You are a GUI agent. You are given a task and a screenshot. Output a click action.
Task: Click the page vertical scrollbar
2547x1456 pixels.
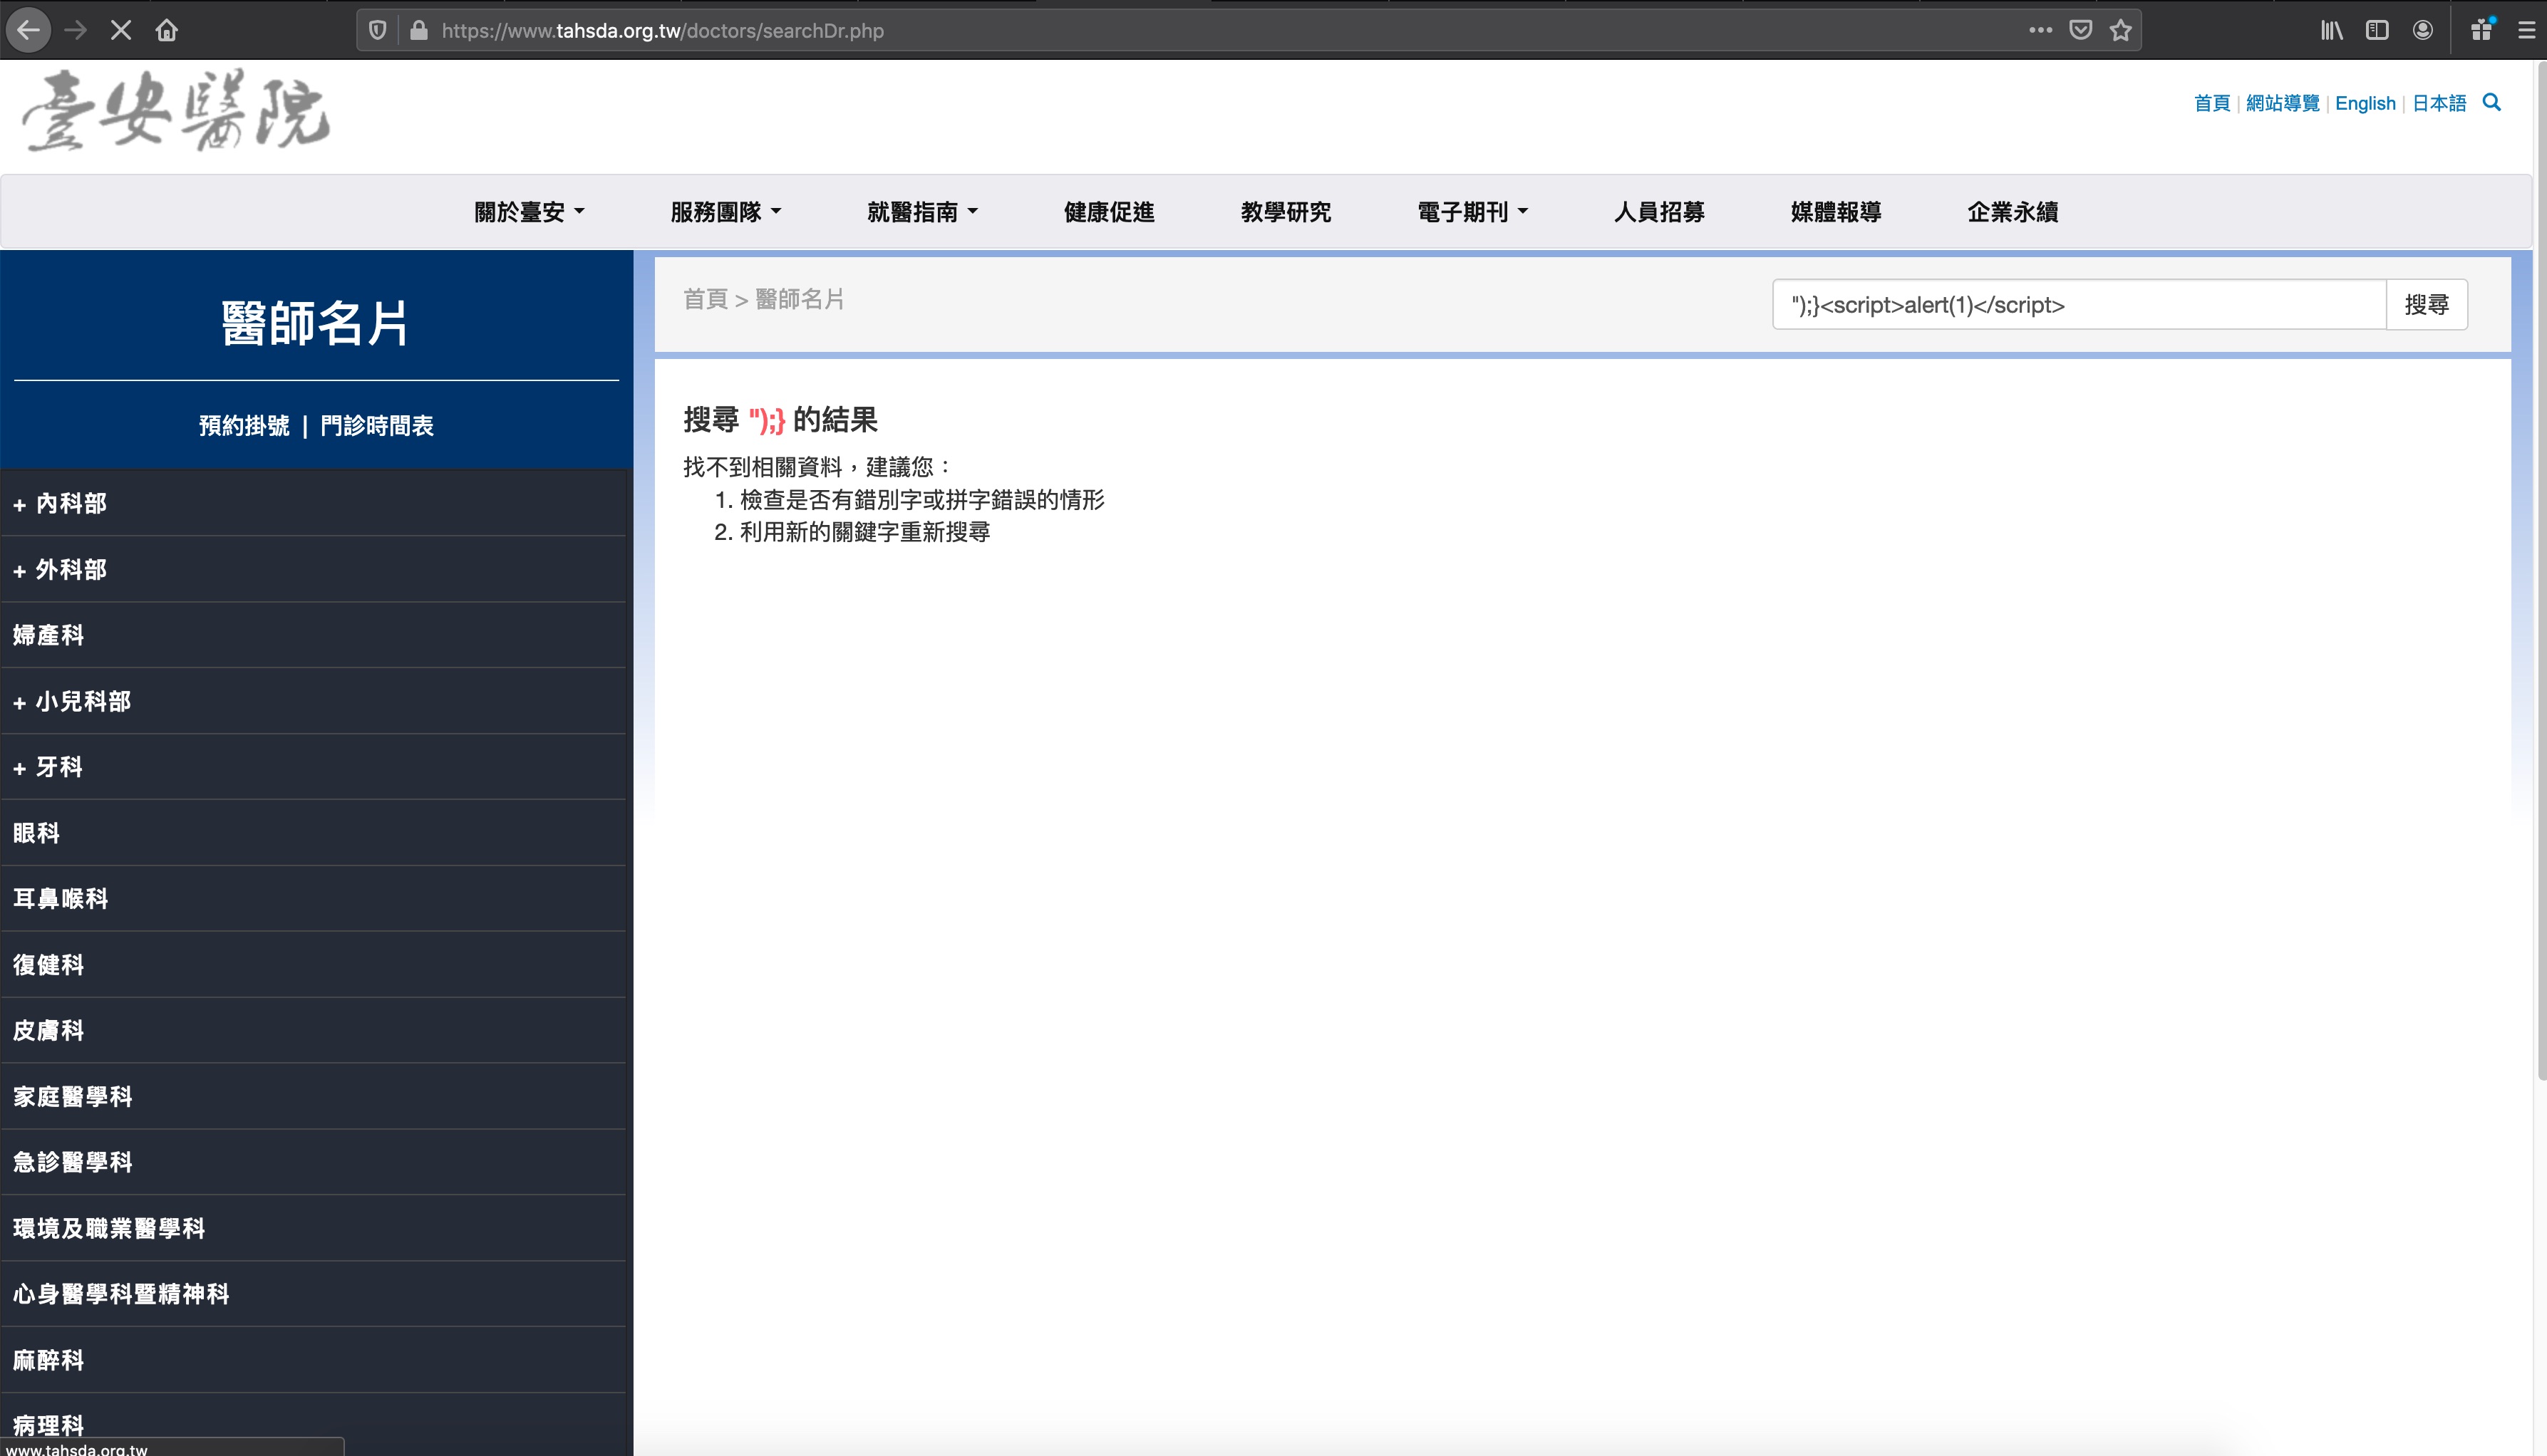[2541, 570]
